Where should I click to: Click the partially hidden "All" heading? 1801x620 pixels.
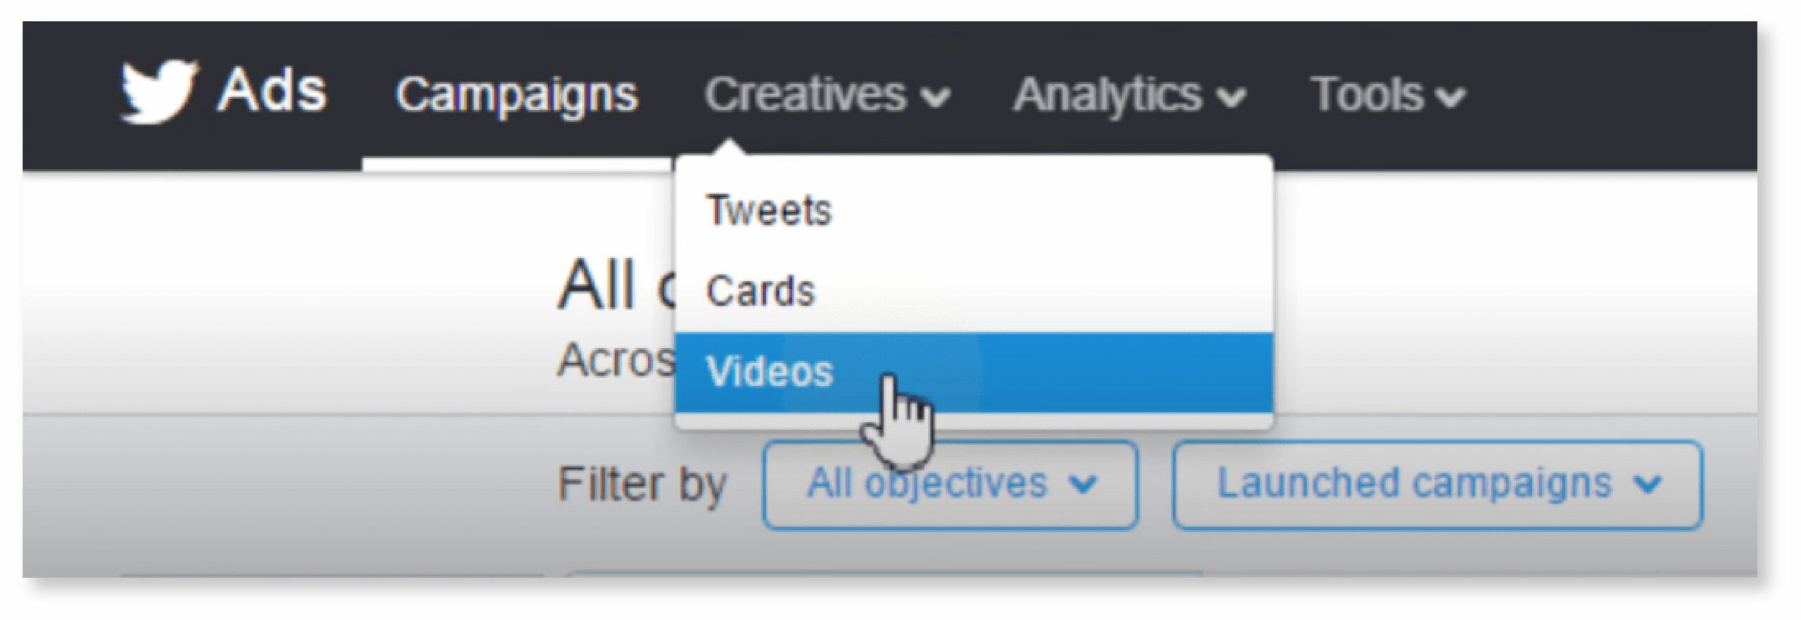click(595, 285)
